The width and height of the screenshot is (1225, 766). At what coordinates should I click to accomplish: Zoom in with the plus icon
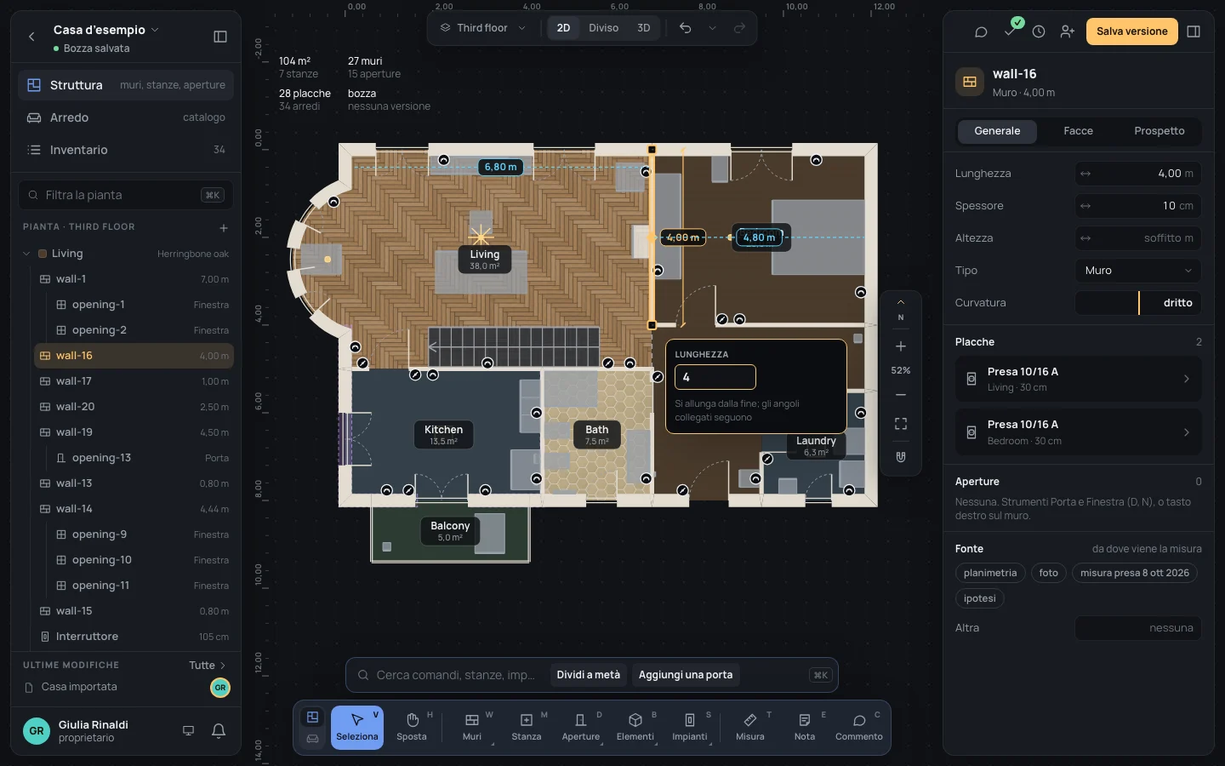point(901,346)
